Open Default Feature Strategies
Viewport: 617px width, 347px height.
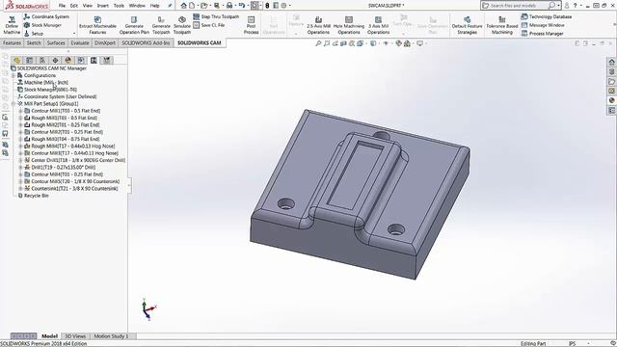467,25
